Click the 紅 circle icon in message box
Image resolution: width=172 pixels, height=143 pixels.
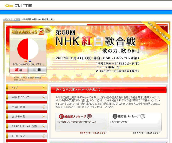61,116
